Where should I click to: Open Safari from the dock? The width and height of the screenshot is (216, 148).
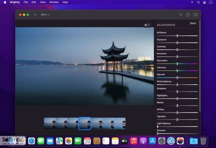[32, 141]
